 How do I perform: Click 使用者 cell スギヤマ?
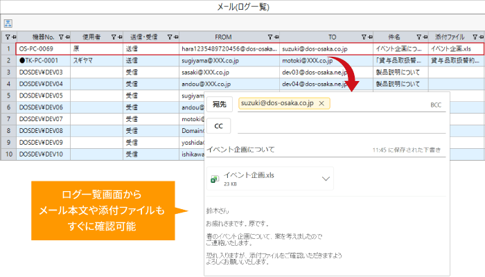pyautogui.click(x=97, y=61)
